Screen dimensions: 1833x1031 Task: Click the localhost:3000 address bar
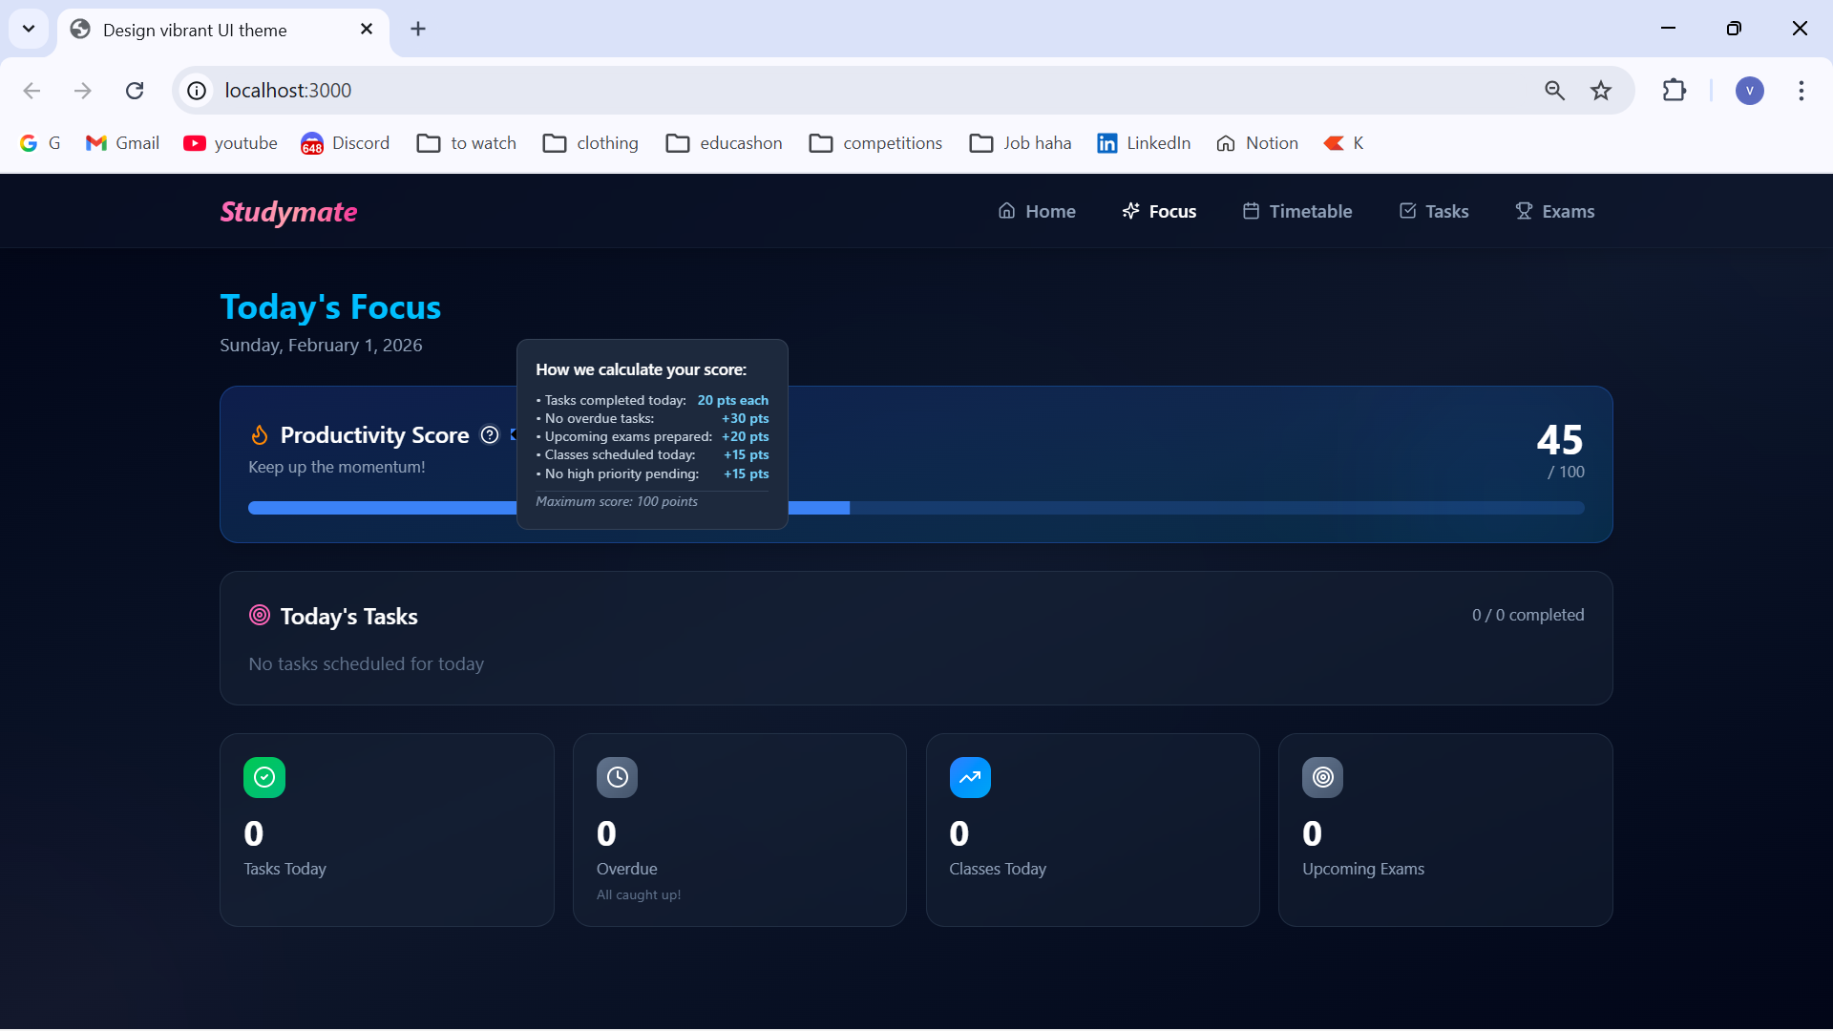pos(859,91)
